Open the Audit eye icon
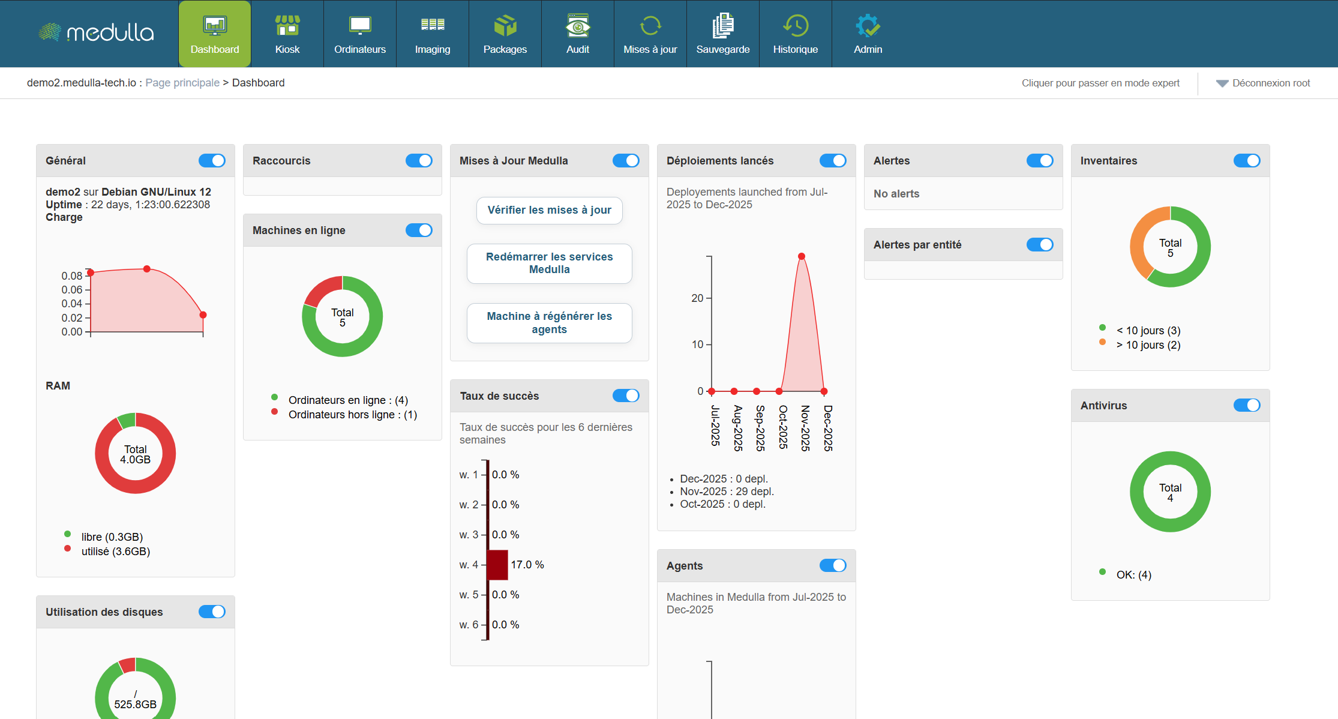Image resolution: width=1338 pixels, height=719 pixels. [x=578, y=26]
